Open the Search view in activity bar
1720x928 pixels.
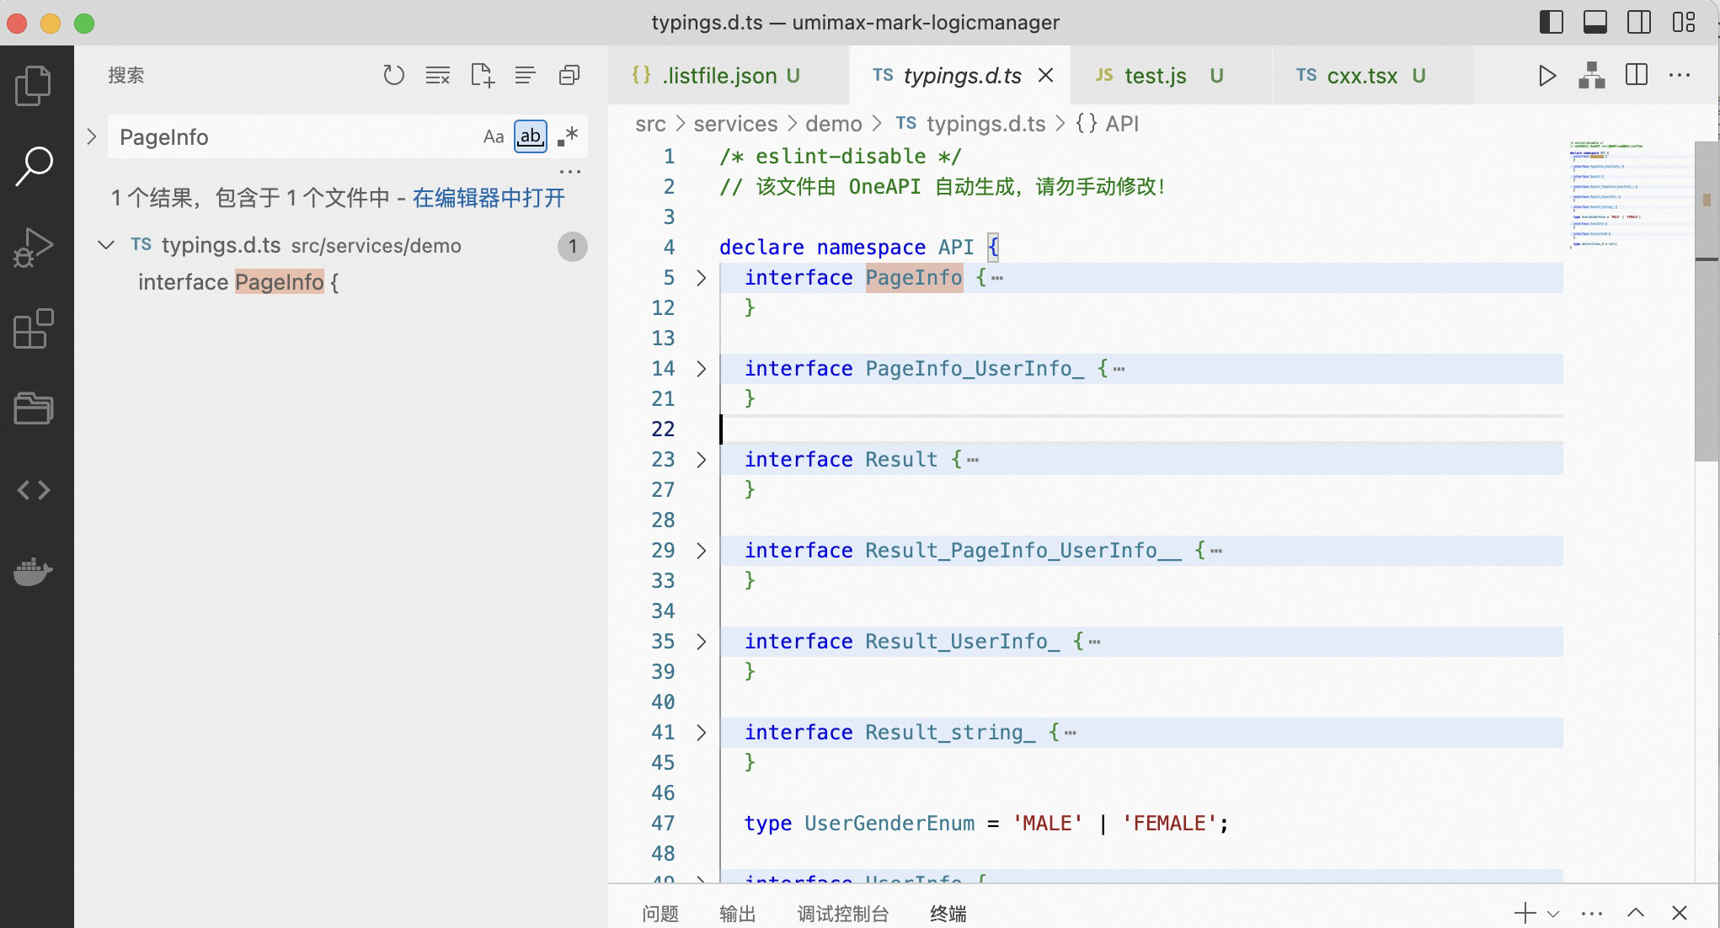pos(34,166)
